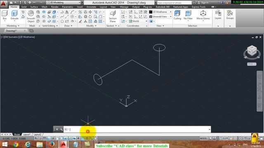This screenshot has width=264, height=148.
Task: Click the 2D Wireframe viewport label
Action: pos(27,37)
